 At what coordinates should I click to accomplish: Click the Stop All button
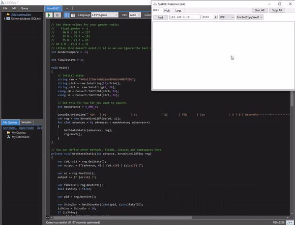coord(277,10)
